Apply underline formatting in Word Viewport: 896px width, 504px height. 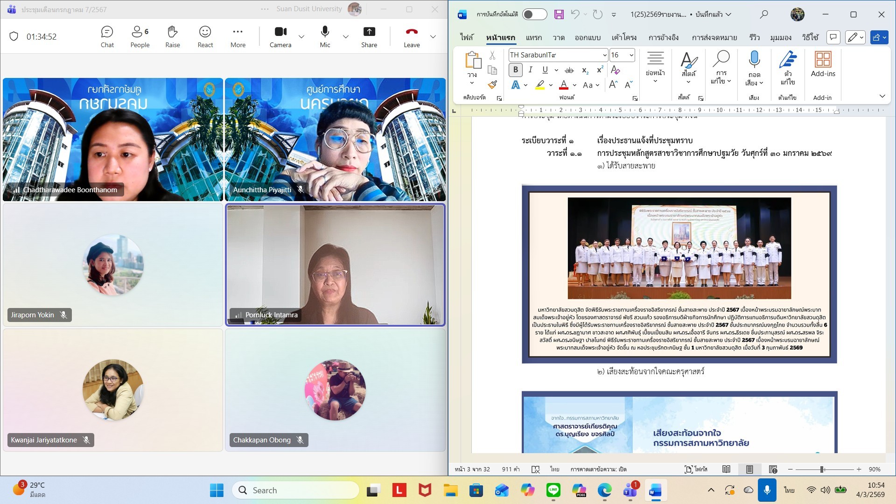[545, 70]
